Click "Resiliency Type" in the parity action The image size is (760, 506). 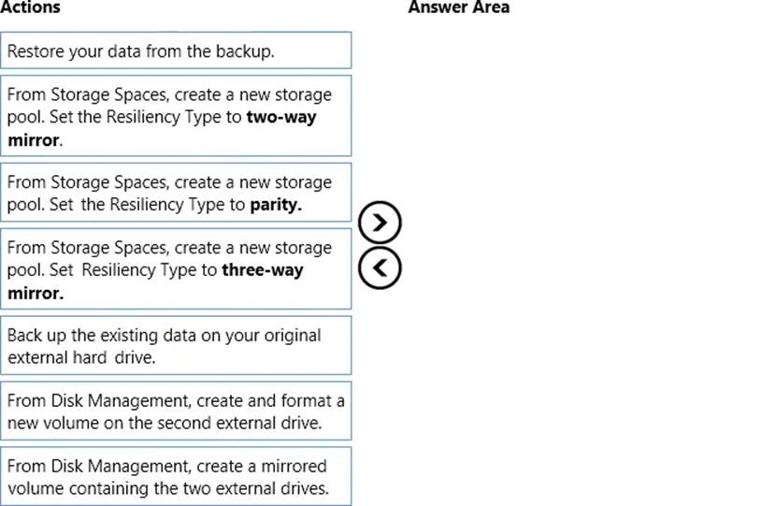pyautogui.click(x=159, y=205)
